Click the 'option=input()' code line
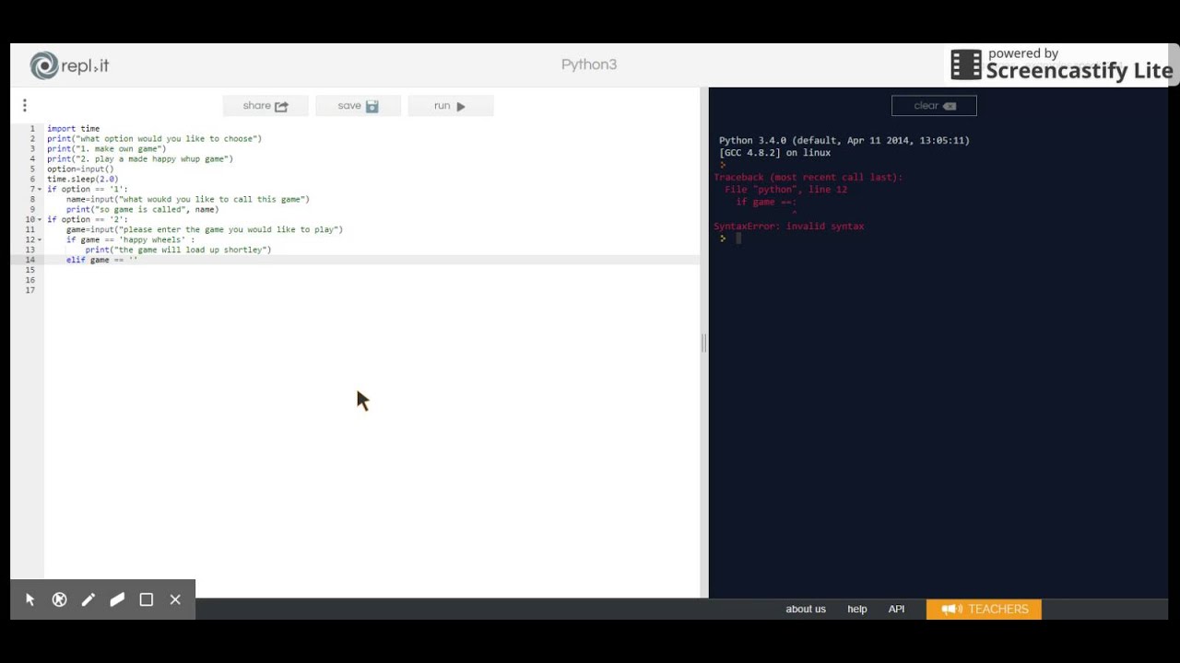 pyautogui.click(x=80, y=169)
